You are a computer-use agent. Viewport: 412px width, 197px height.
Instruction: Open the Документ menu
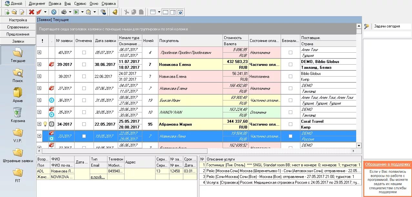pos(37,4)
